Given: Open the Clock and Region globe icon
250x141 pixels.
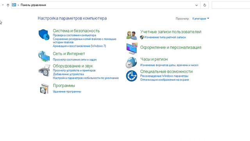Looking at the screenshot, I should pyautogui.click(x=131, y=63).
